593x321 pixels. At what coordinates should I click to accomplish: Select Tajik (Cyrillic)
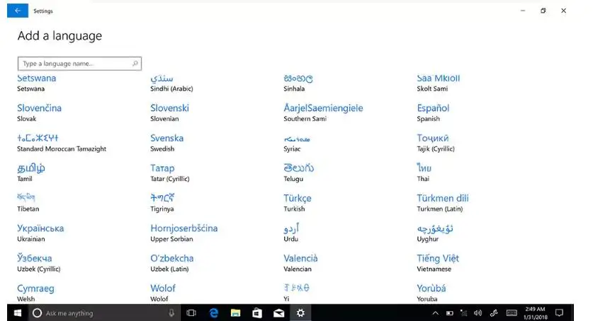[x=436, y=143]
